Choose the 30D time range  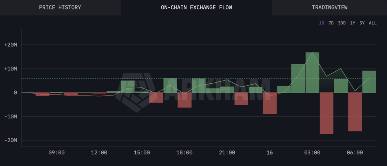point(342,23)
